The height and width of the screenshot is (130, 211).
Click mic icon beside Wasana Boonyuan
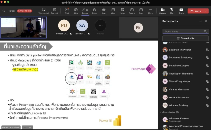coord(207,97)
